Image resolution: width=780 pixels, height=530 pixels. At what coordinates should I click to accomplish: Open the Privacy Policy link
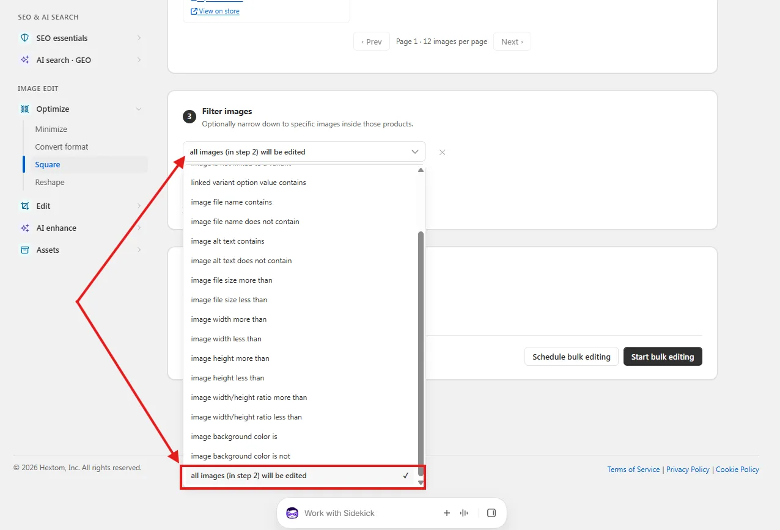688,470
